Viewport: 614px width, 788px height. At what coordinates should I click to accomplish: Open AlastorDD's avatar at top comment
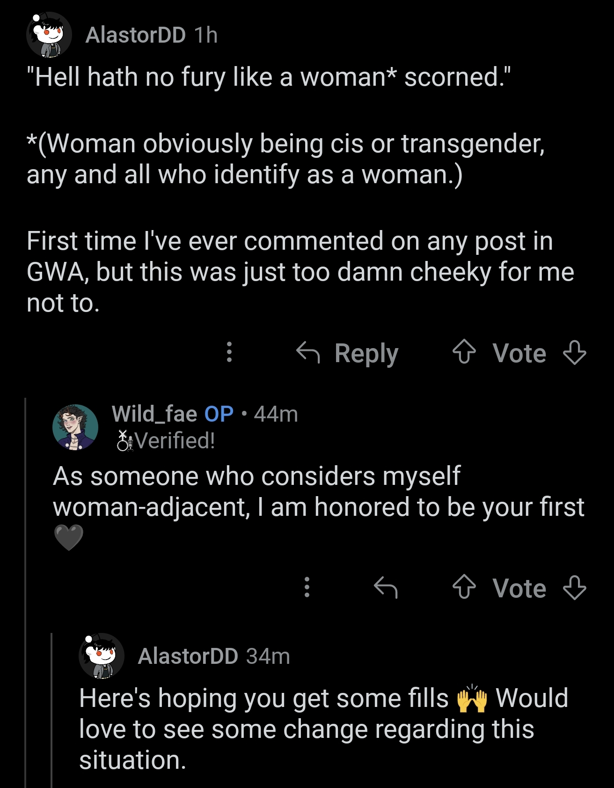[49, 35]
